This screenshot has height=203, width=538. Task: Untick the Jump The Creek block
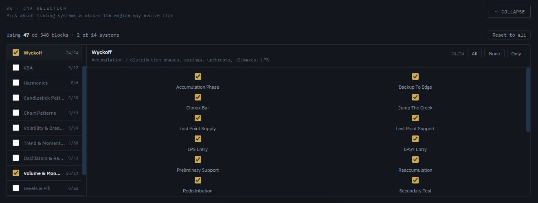pos(415,97)
